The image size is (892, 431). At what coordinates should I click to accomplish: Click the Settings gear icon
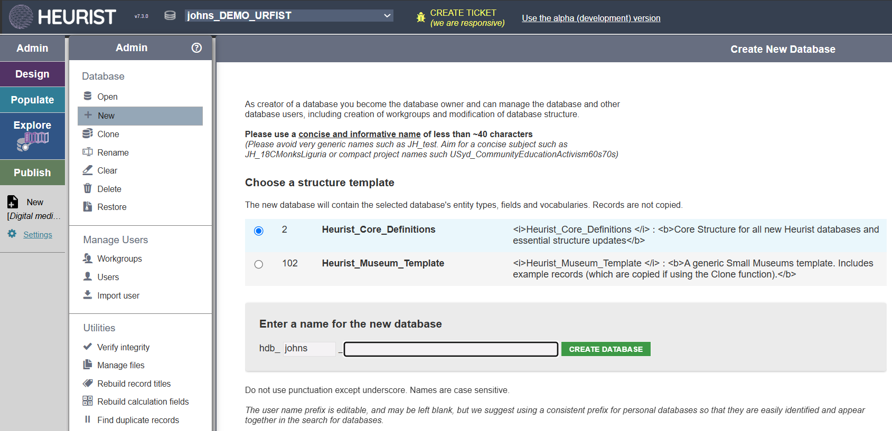tap(12, 234)
